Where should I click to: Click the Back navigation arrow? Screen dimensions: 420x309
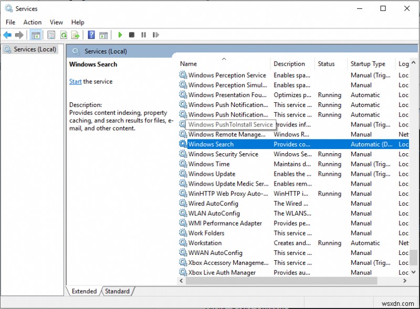pos(7,35)
